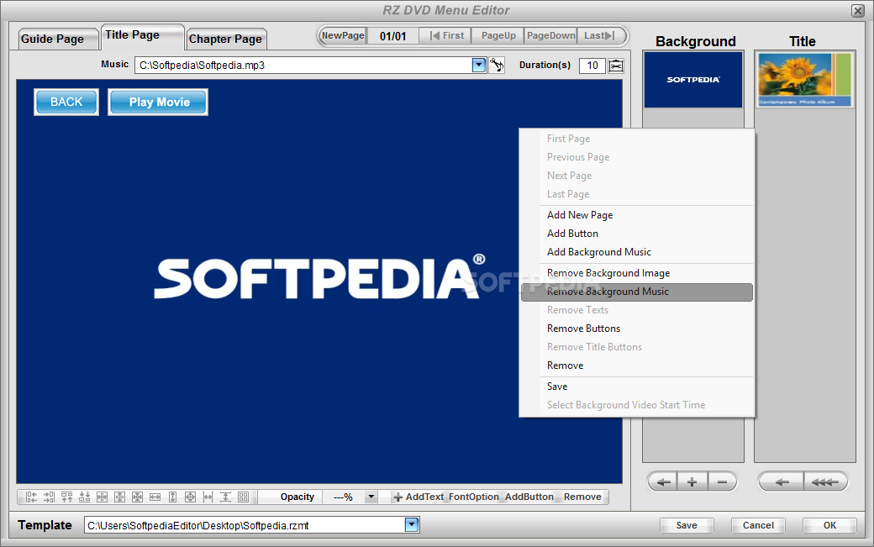Open the Opacity percentage dropdown

[x=371, y=497]
